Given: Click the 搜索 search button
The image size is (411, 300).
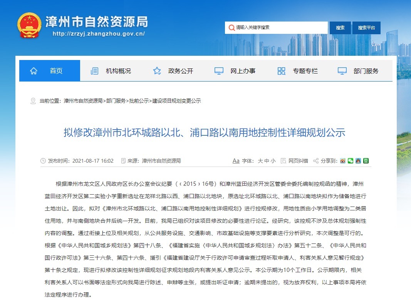Looking at the screenshot, I should 340,28.
